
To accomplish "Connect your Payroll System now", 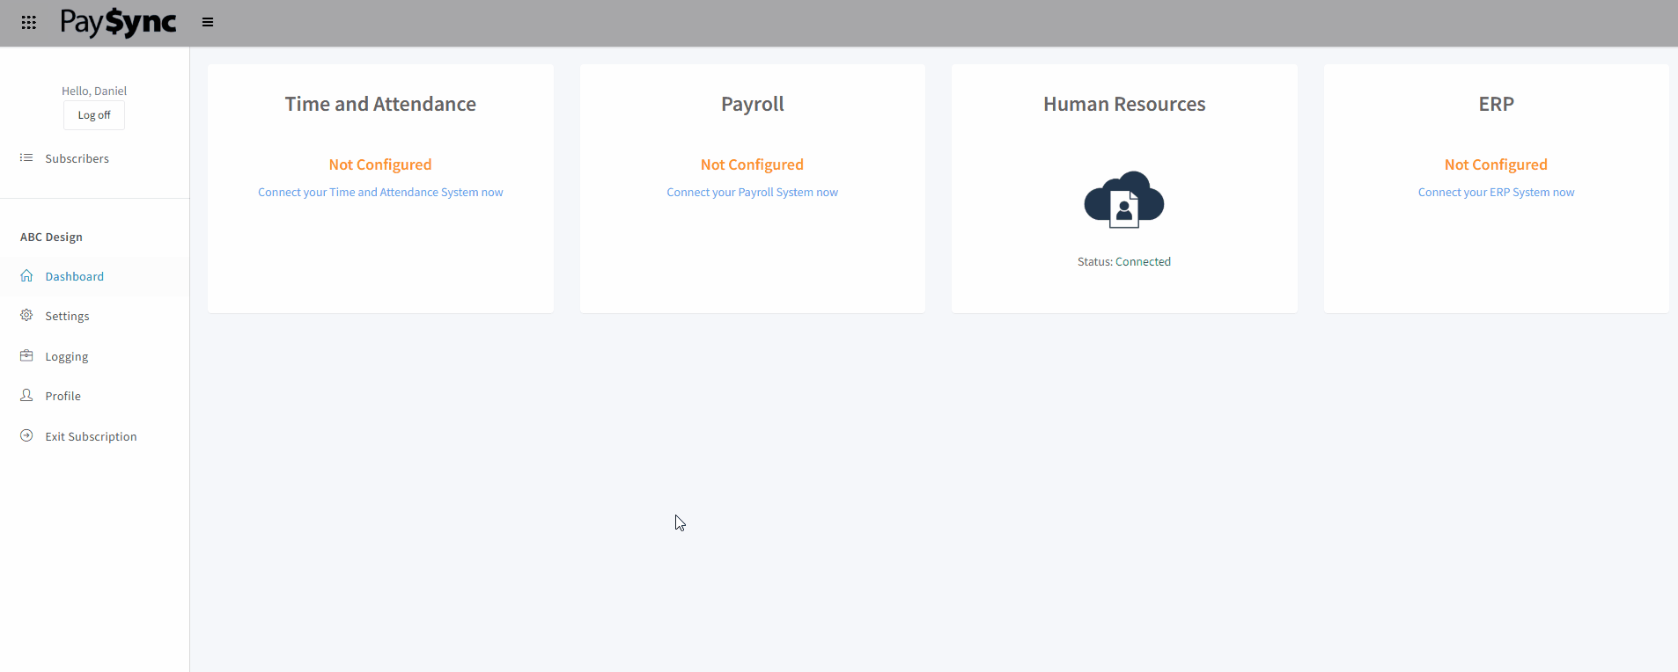I will (753, 192).
